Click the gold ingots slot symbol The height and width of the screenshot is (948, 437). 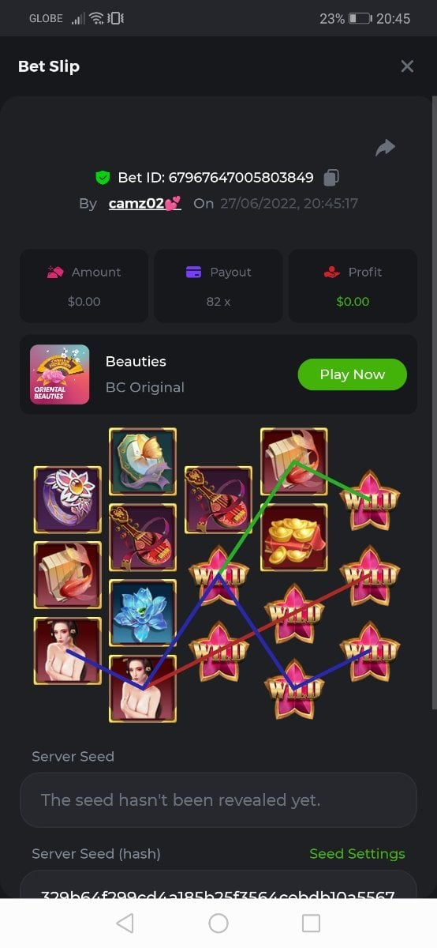coord(293,537)
